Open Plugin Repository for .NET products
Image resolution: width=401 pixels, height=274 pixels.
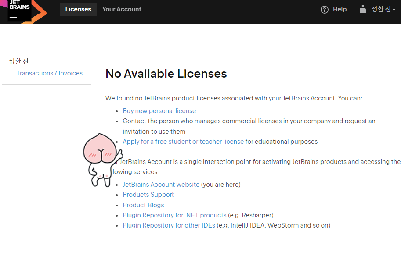point(175,215)
